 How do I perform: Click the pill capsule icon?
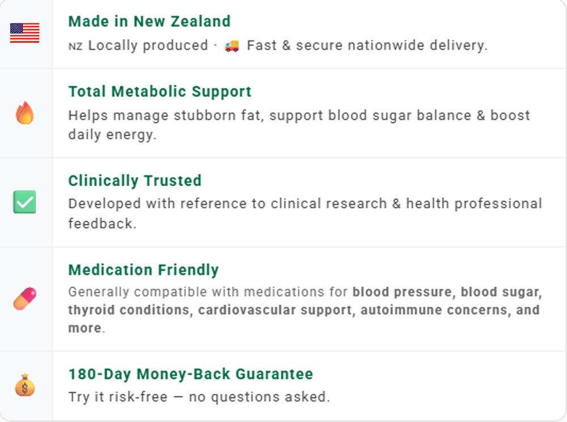[x=24, y=298]
